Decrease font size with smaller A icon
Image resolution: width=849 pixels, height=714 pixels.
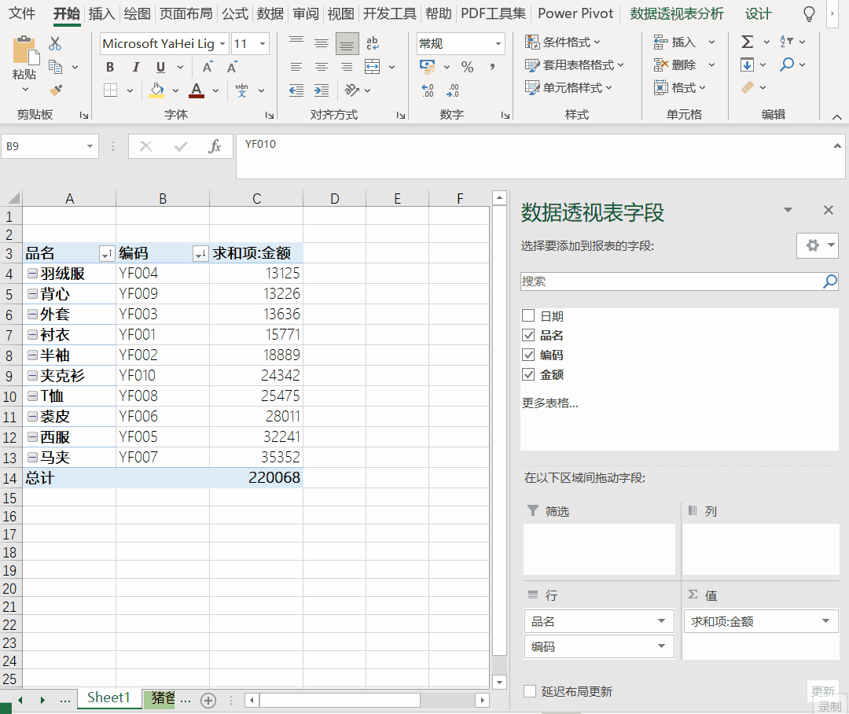click(x=232, y=67)
